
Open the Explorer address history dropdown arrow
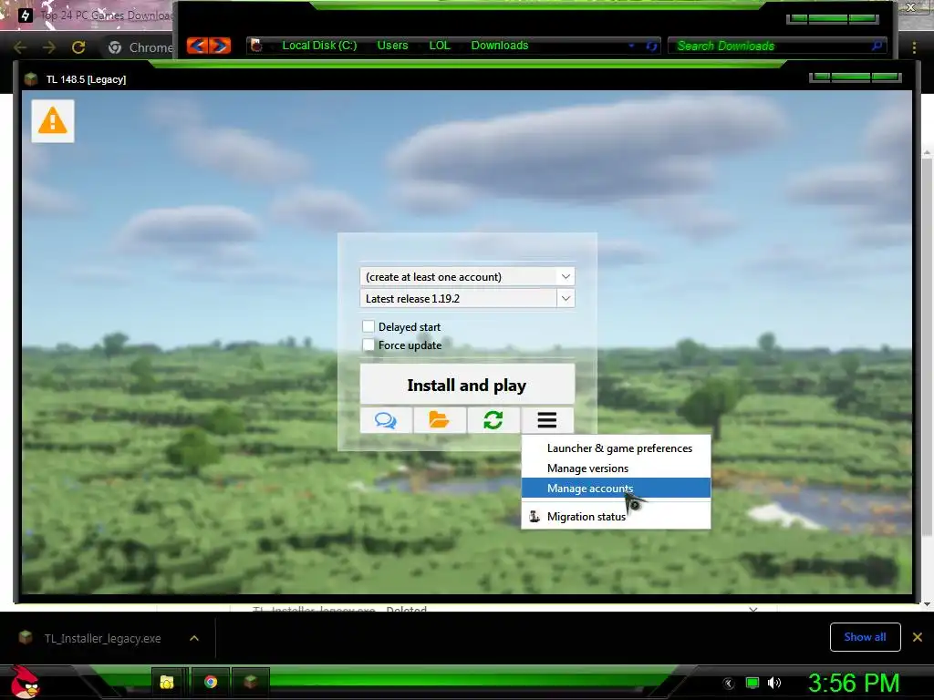coord(631,46)
